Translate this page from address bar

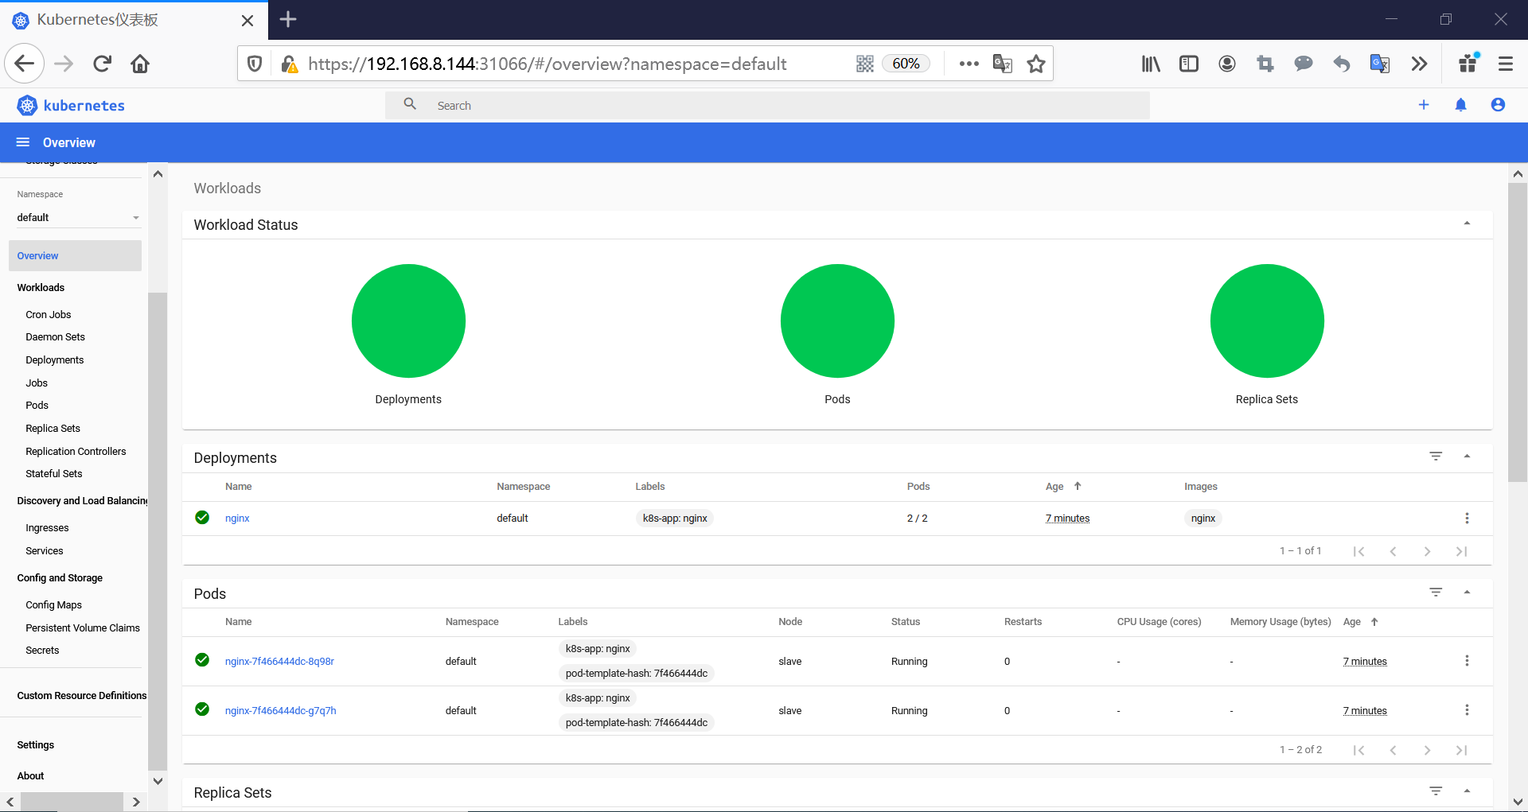1003,64
